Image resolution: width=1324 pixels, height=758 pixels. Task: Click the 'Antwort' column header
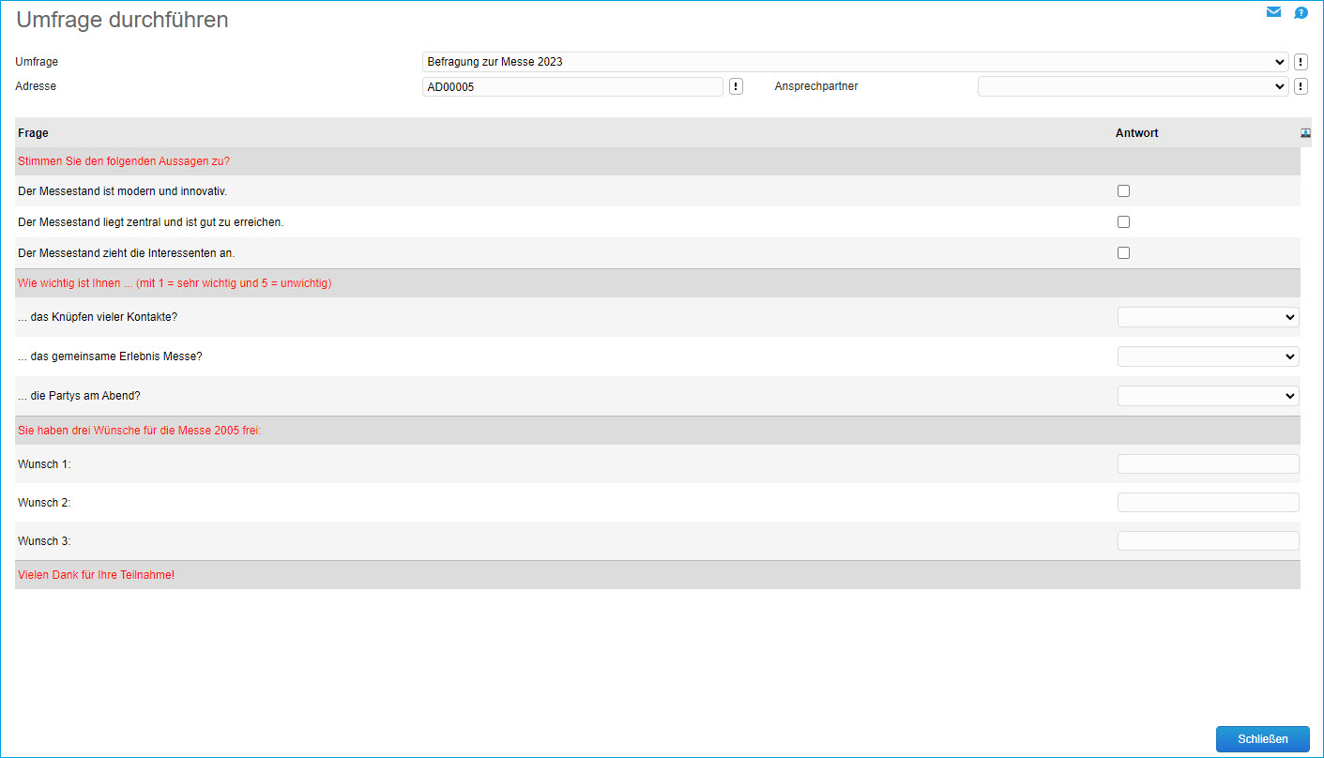point(1136,133)
